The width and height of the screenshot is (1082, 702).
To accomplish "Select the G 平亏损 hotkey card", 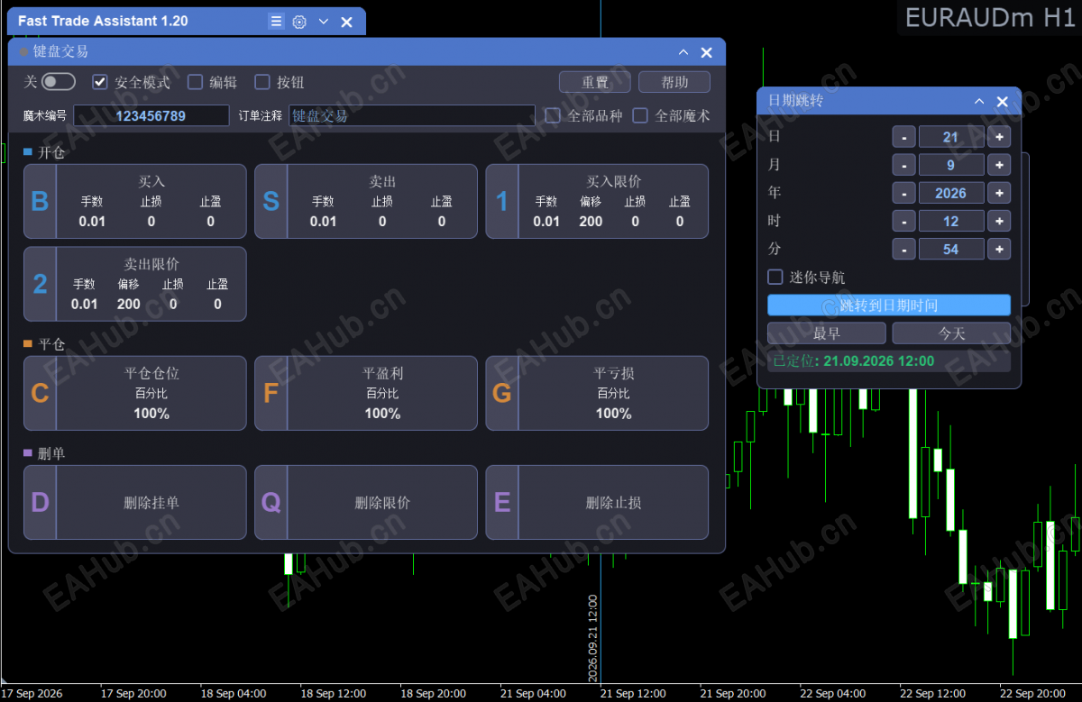I will [x=597, y=393].
